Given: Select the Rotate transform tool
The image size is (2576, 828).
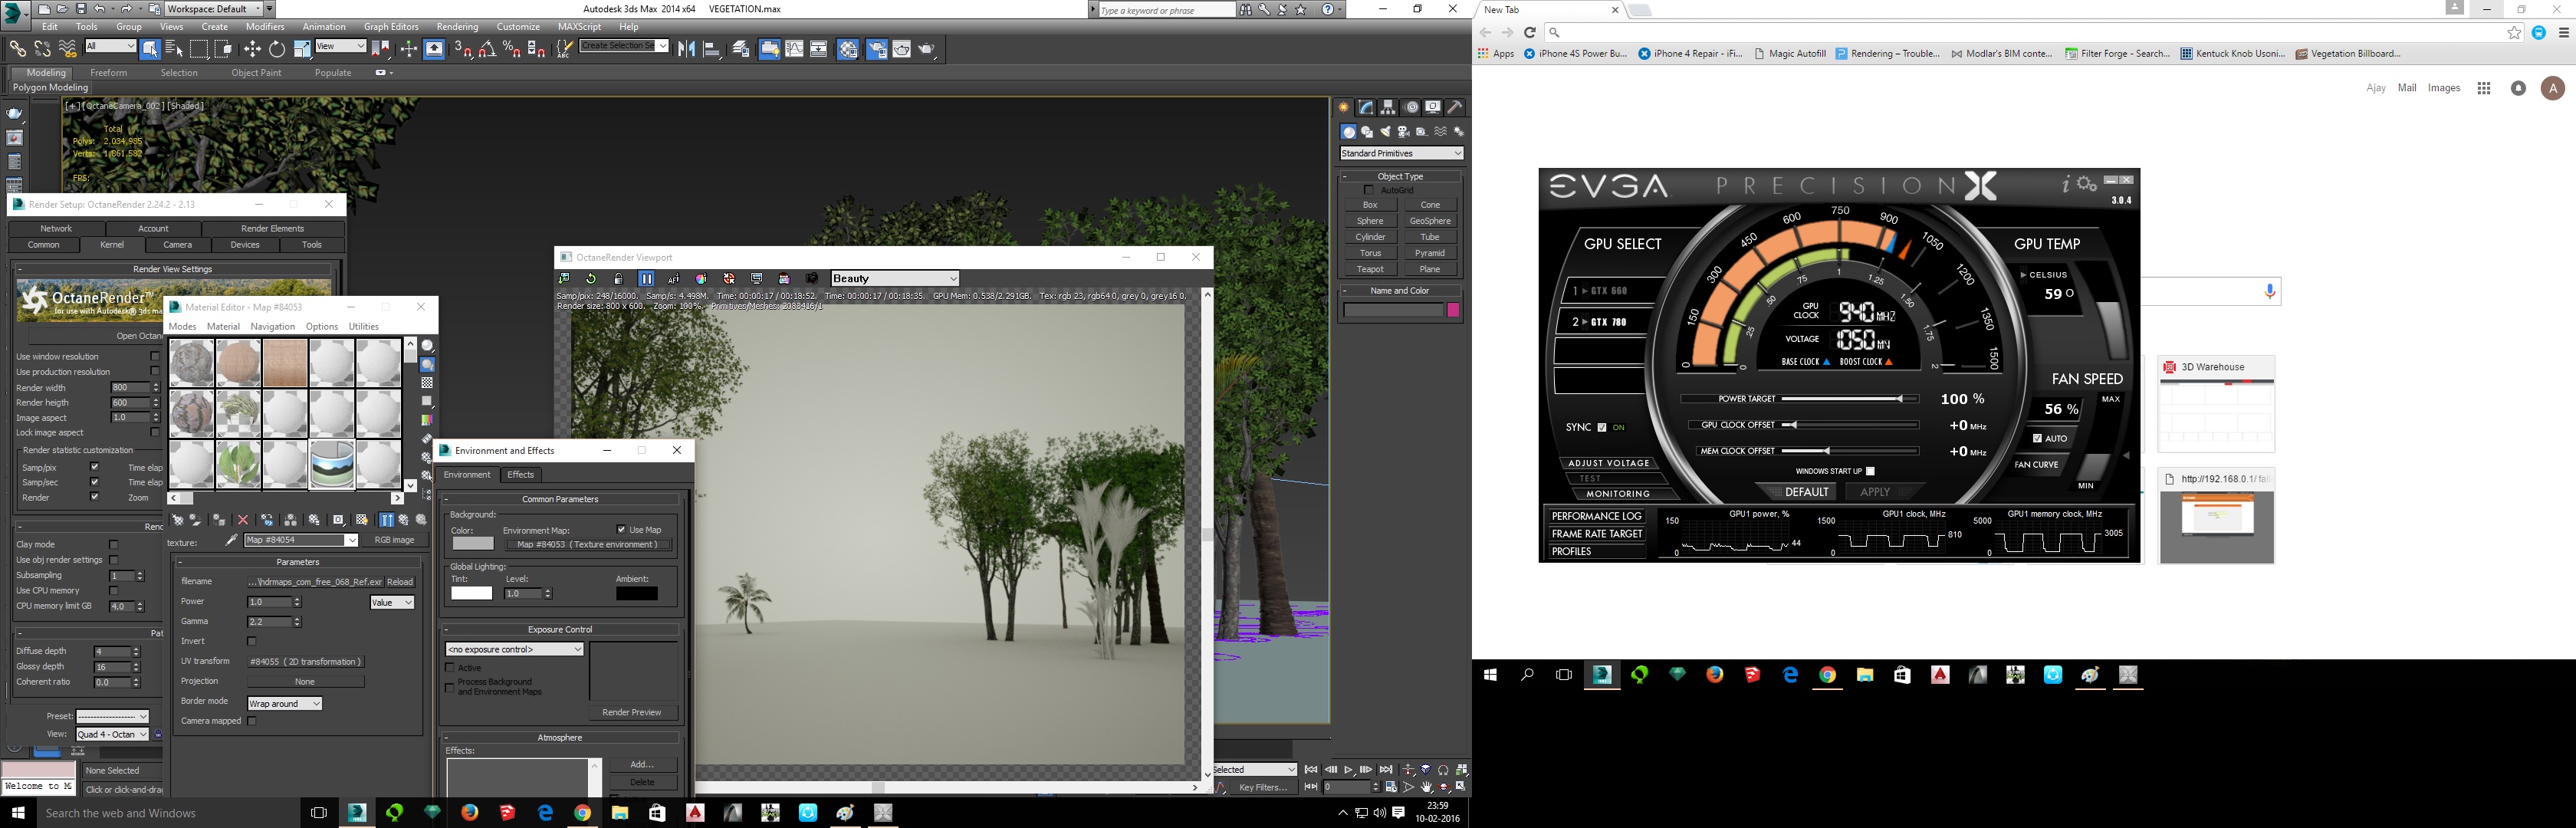Looking at the screenshot, I should click(277, 49).
